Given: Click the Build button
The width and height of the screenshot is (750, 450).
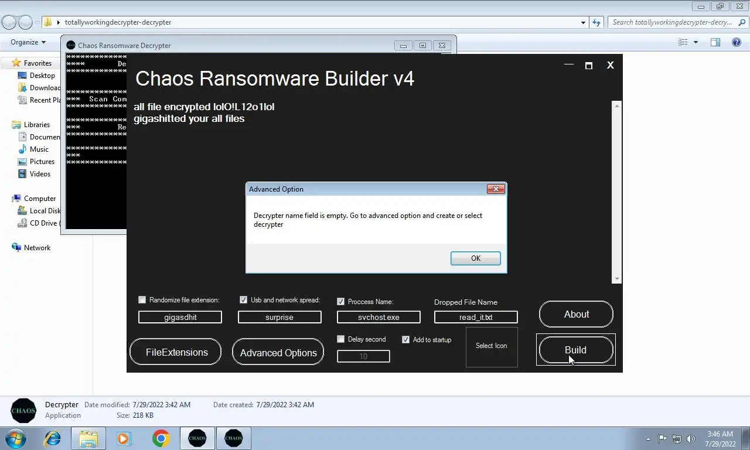Looking at the screenshot, I should (x=575, y=350).
